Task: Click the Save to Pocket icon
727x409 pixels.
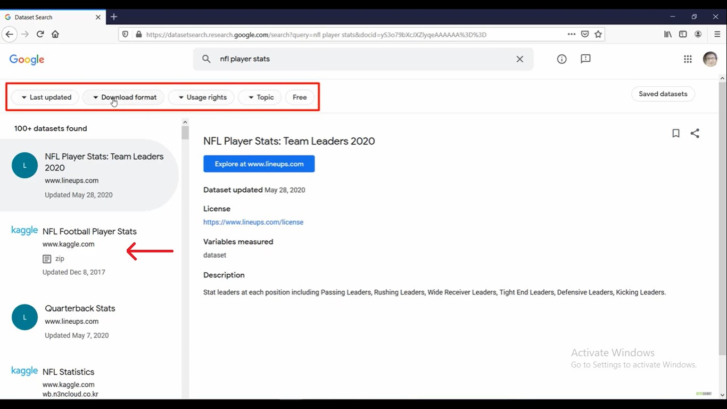Action: click(585, 34)
